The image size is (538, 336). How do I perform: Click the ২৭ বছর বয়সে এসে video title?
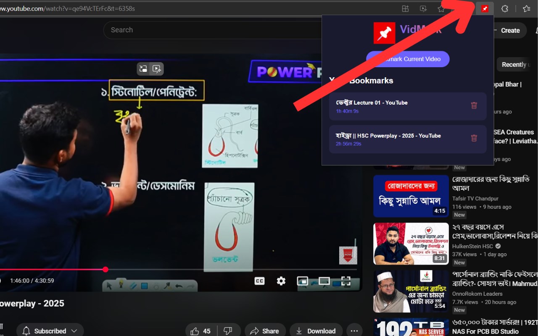click(495, 231)
